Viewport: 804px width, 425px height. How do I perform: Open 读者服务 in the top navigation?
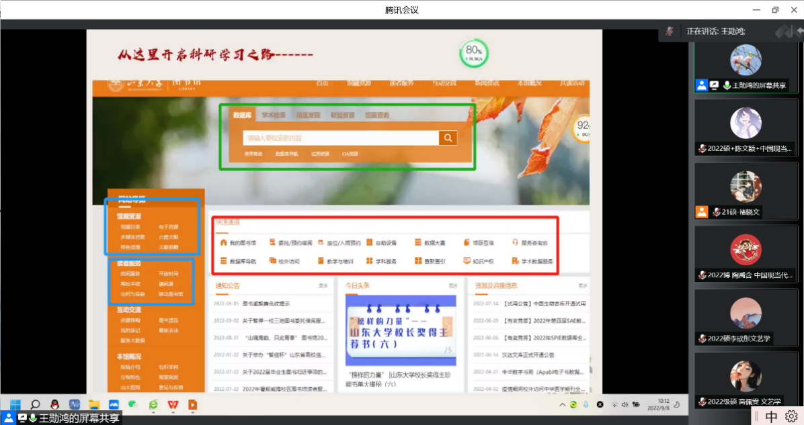401,83
